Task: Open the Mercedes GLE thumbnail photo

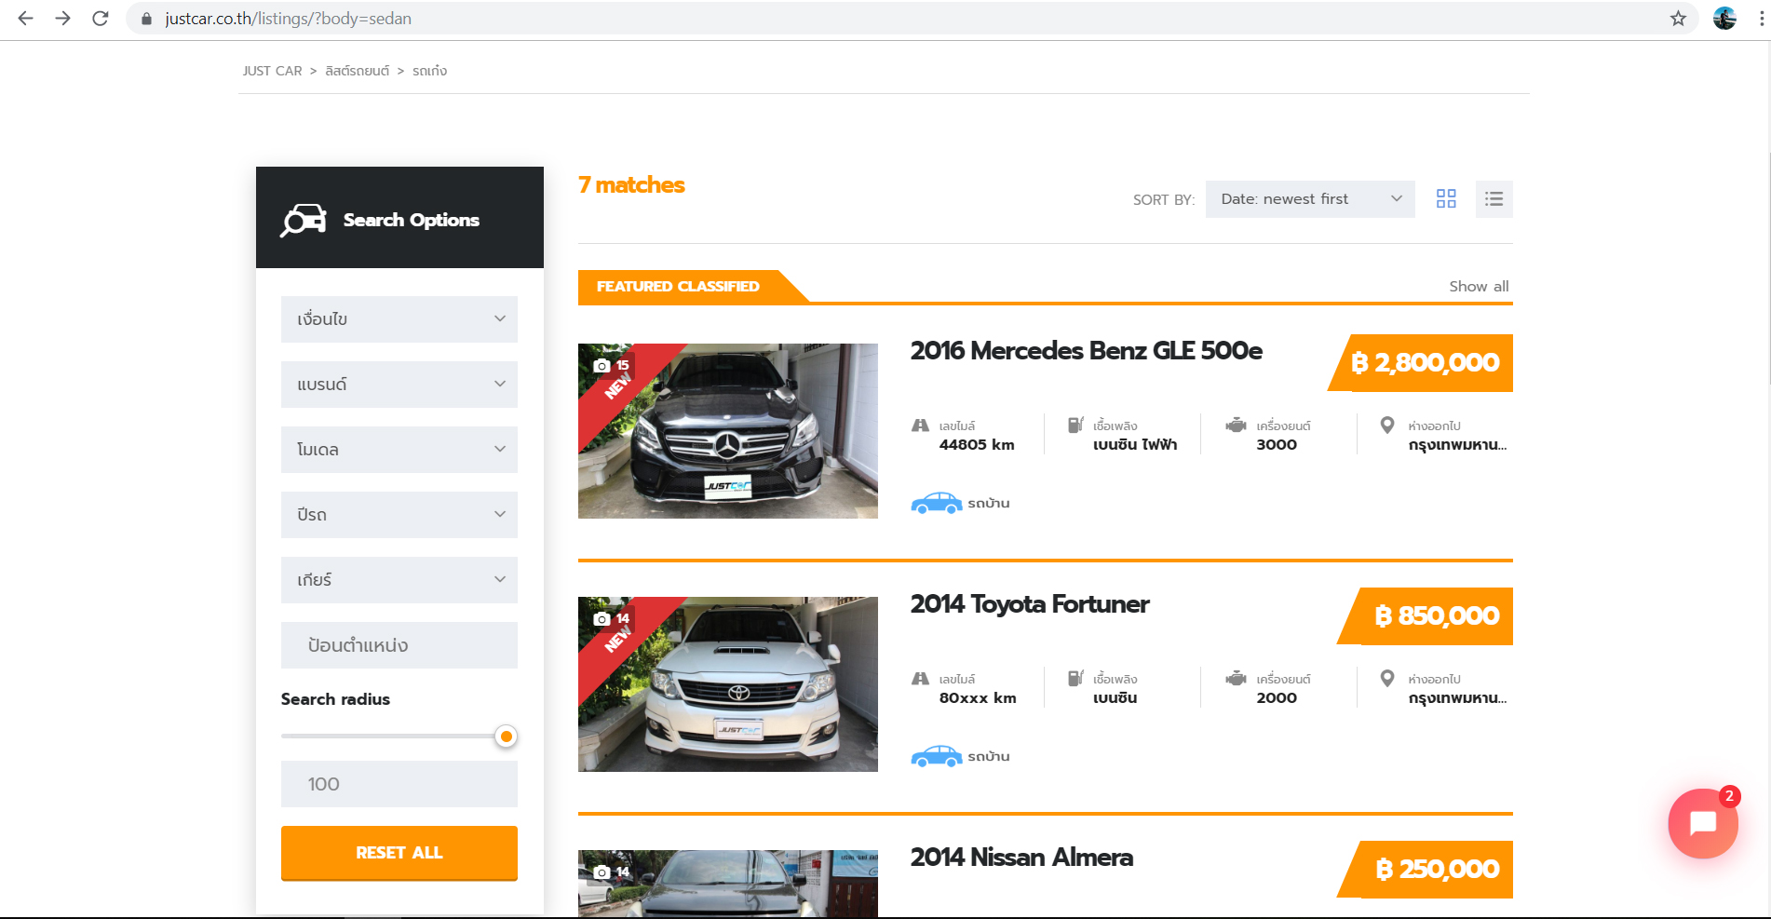Action: point(728,431)
